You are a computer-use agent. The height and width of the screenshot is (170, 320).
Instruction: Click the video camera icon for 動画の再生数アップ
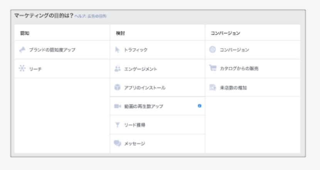click(x=118, y=106)
